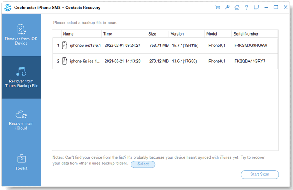Maximize the Coolmuster window
The image size is (293, 190).
[276, 7]
